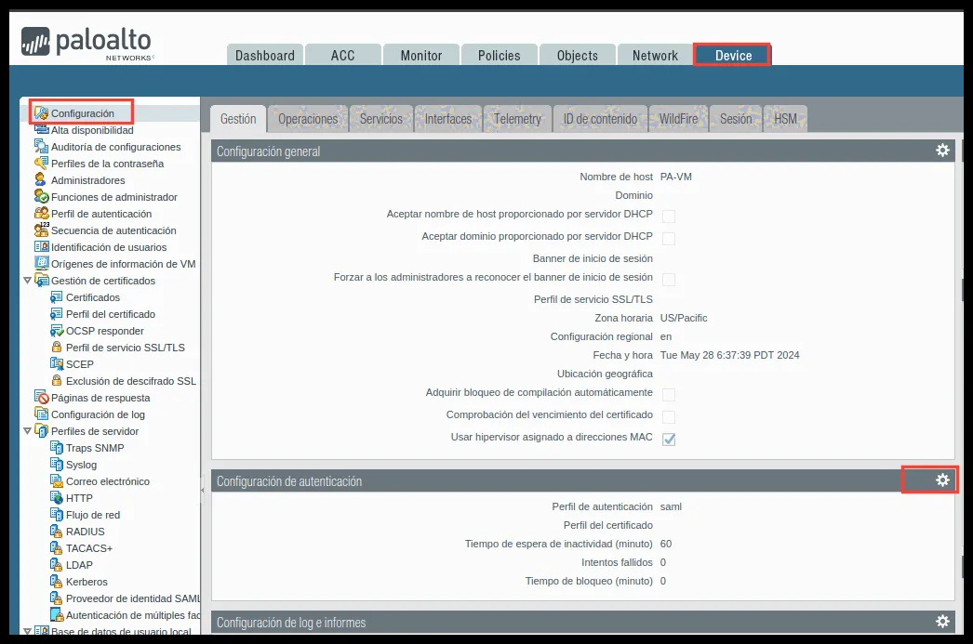973x644 pixels.
Task: Click the Orígenes de información de VM icon
Action: (x=42, y=263)
